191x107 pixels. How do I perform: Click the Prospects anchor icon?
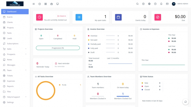(x=4, y=54)
